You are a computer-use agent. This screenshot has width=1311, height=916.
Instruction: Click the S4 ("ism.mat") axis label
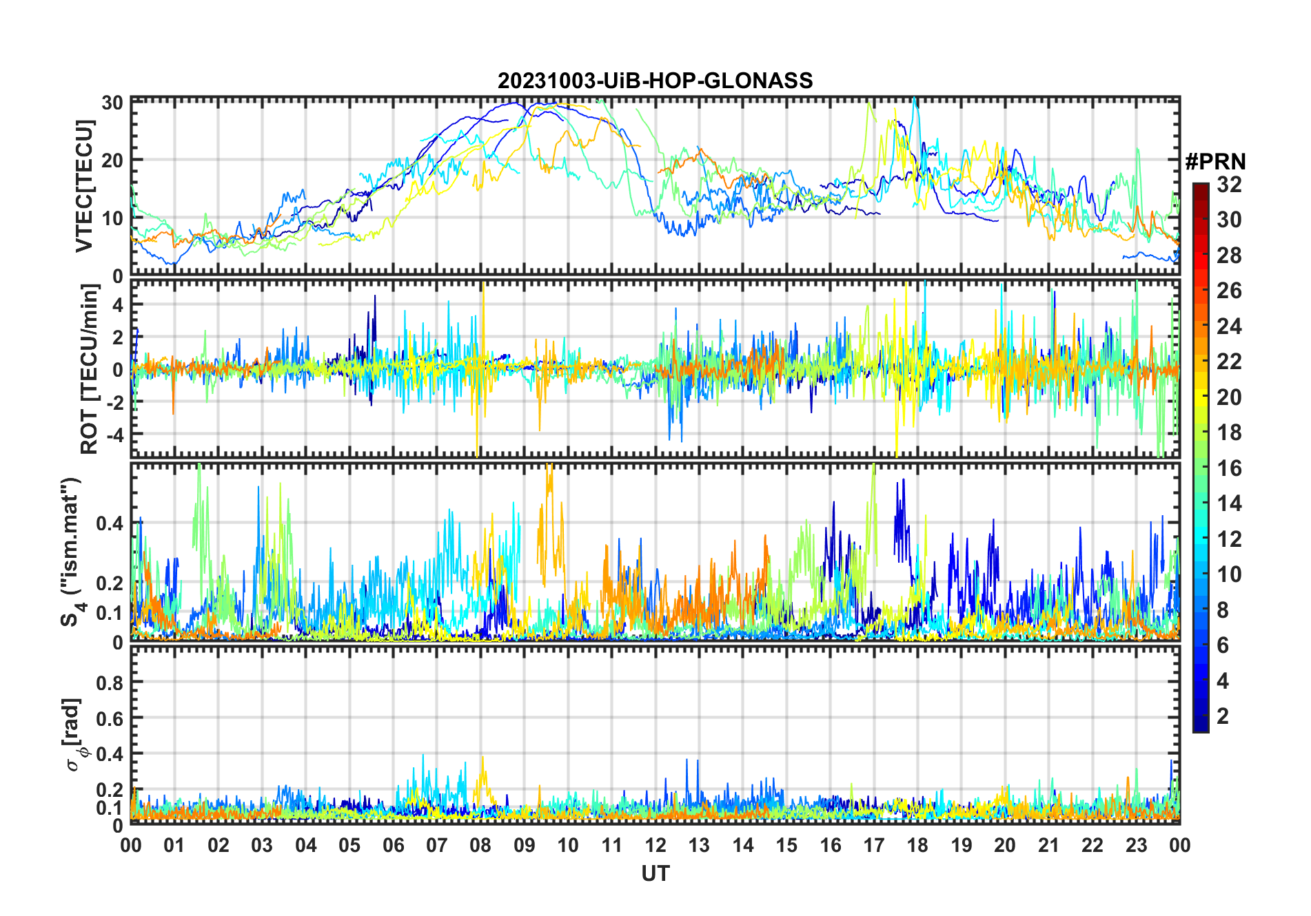pyautogui.click(x=71, y=552)
